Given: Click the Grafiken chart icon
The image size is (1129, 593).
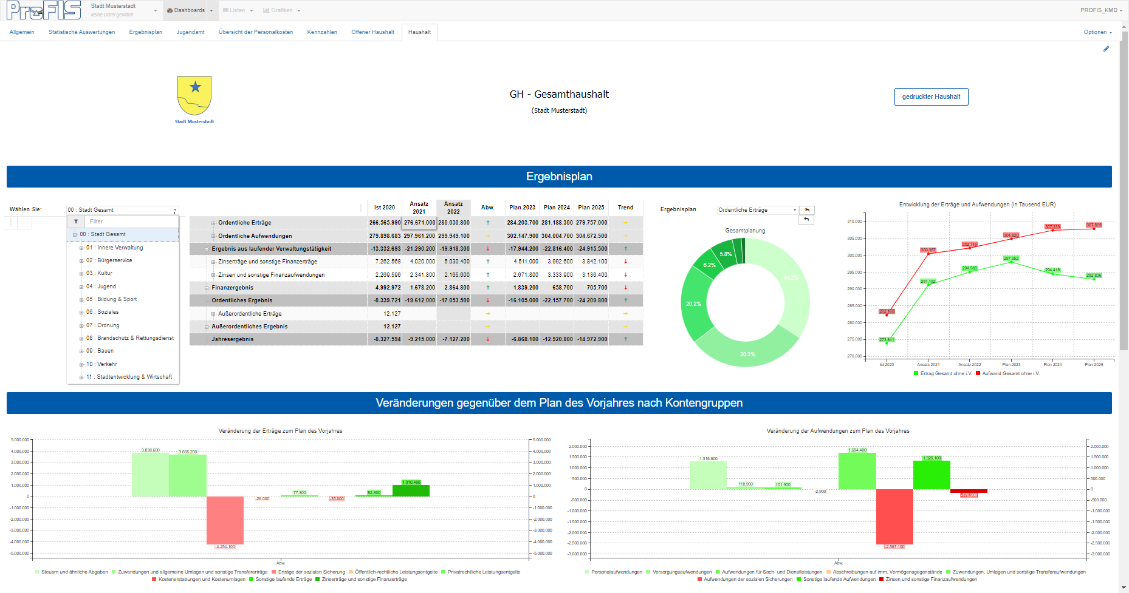Looking at the screenshot, I should point(267,10).
